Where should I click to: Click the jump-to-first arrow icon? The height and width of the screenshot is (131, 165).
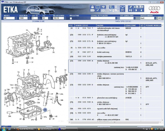(x=136, y=10)
